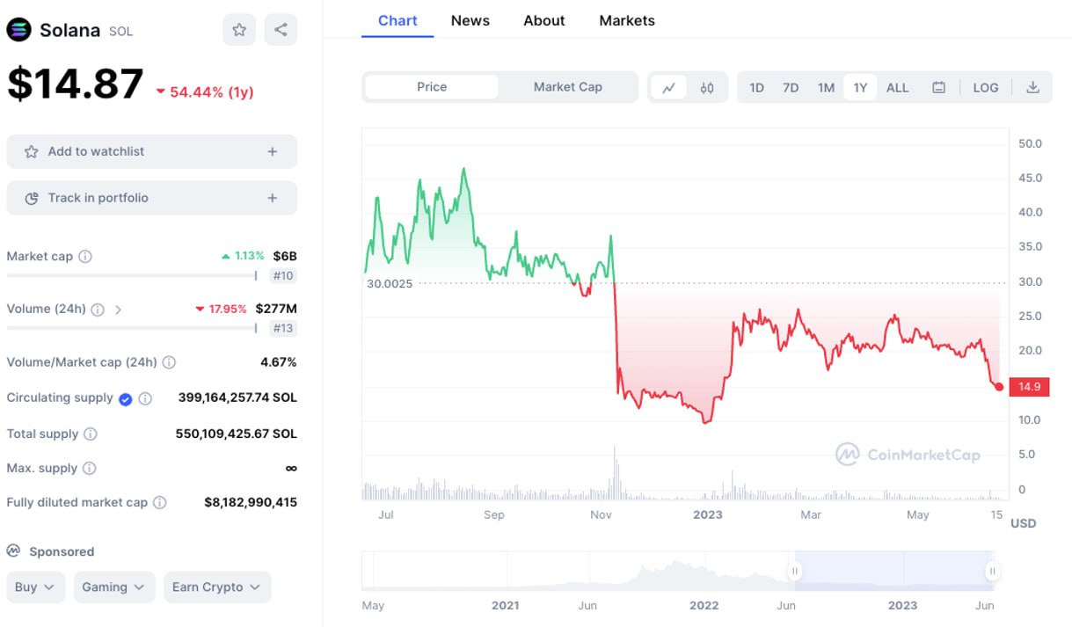This screenshot has height=627, width=1072.
Task: Click Add to watchlist button
Action: [151, 151]
